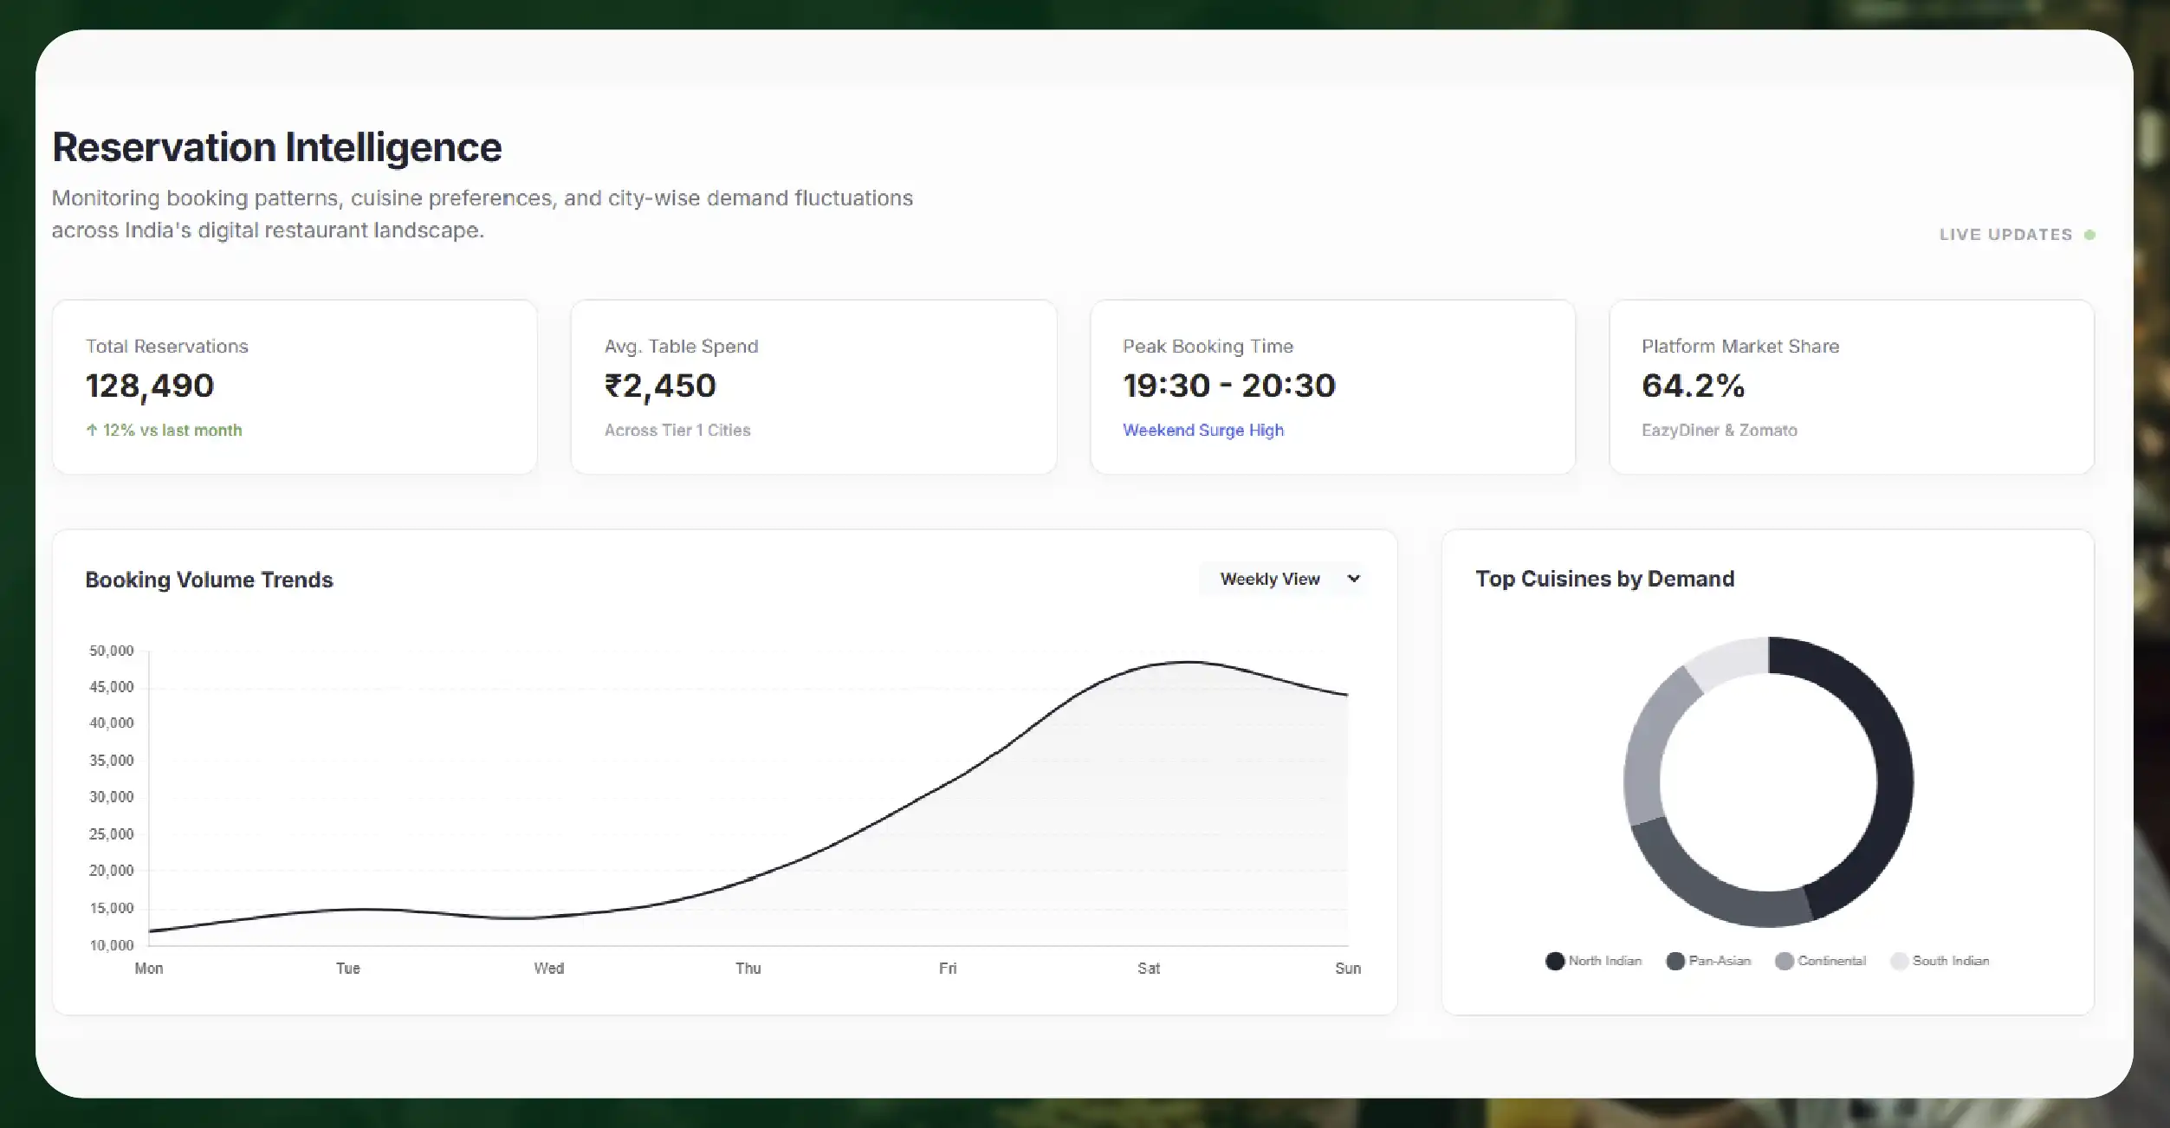
Task: Click the green 12% upward trend arrow
Action: click(x=92, y=430)
